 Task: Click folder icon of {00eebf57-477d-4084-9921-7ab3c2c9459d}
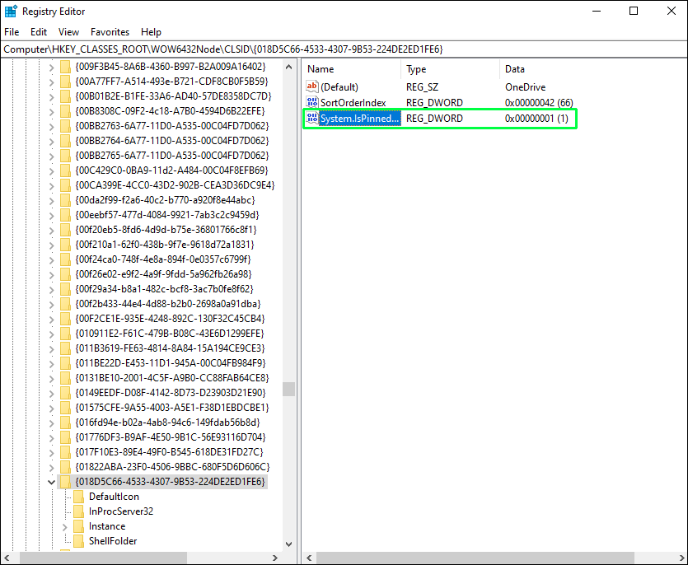point(65,215)
